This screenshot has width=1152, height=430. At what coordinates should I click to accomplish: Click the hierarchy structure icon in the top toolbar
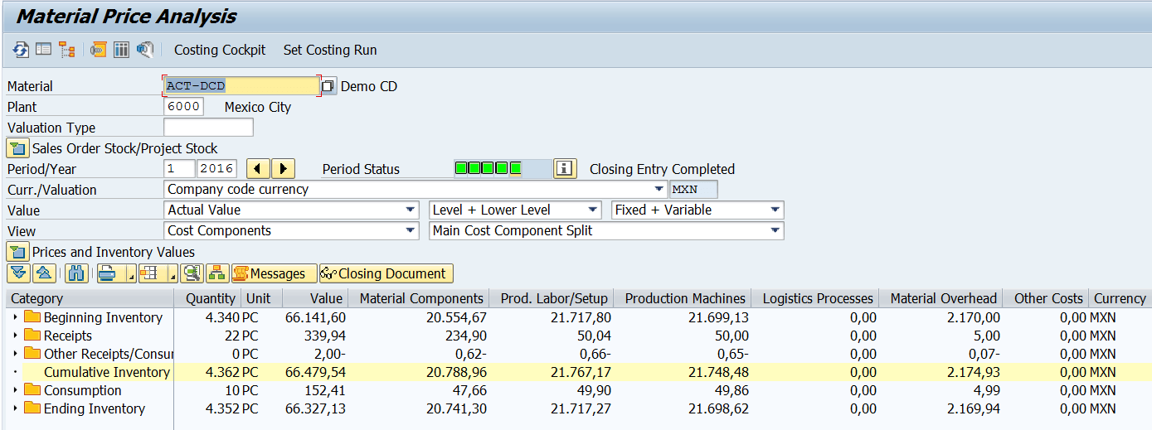coord(66,50)
